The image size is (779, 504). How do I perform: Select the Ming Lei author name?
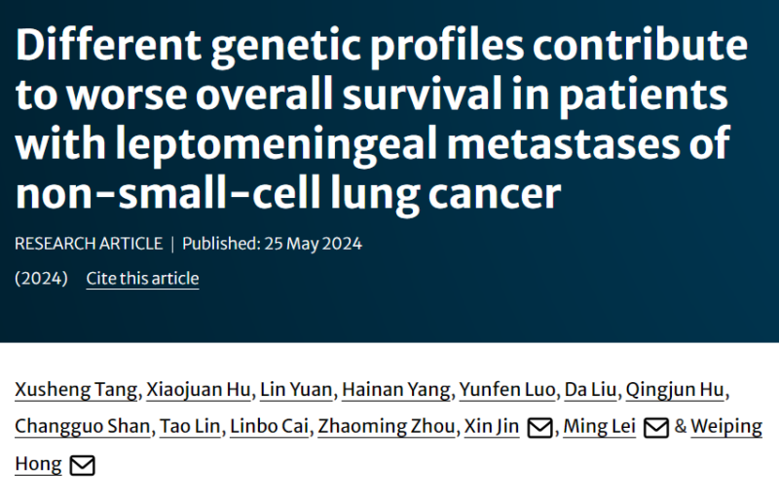click(601, 427)
